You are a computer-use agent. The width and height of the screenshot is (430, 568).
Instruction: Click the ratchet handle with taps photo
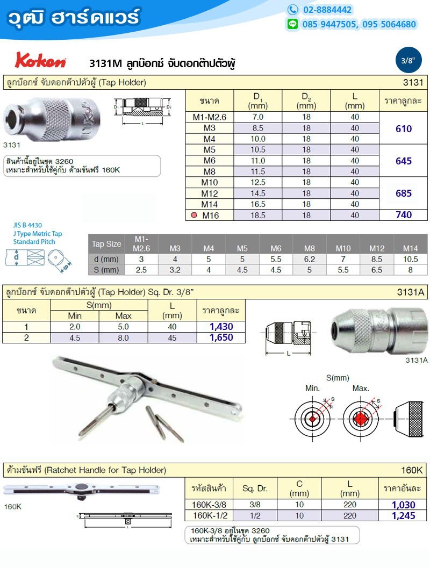(148, 399)
